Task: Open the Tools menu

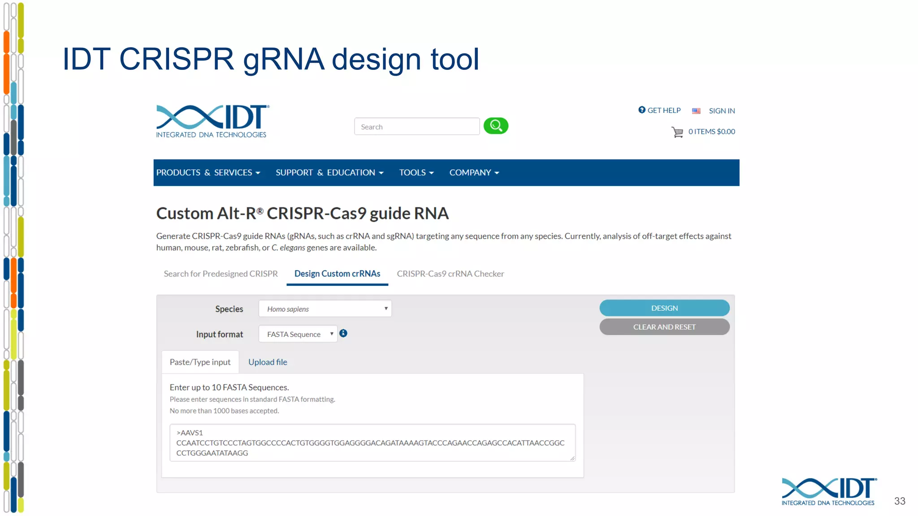Action: (416, 172)
